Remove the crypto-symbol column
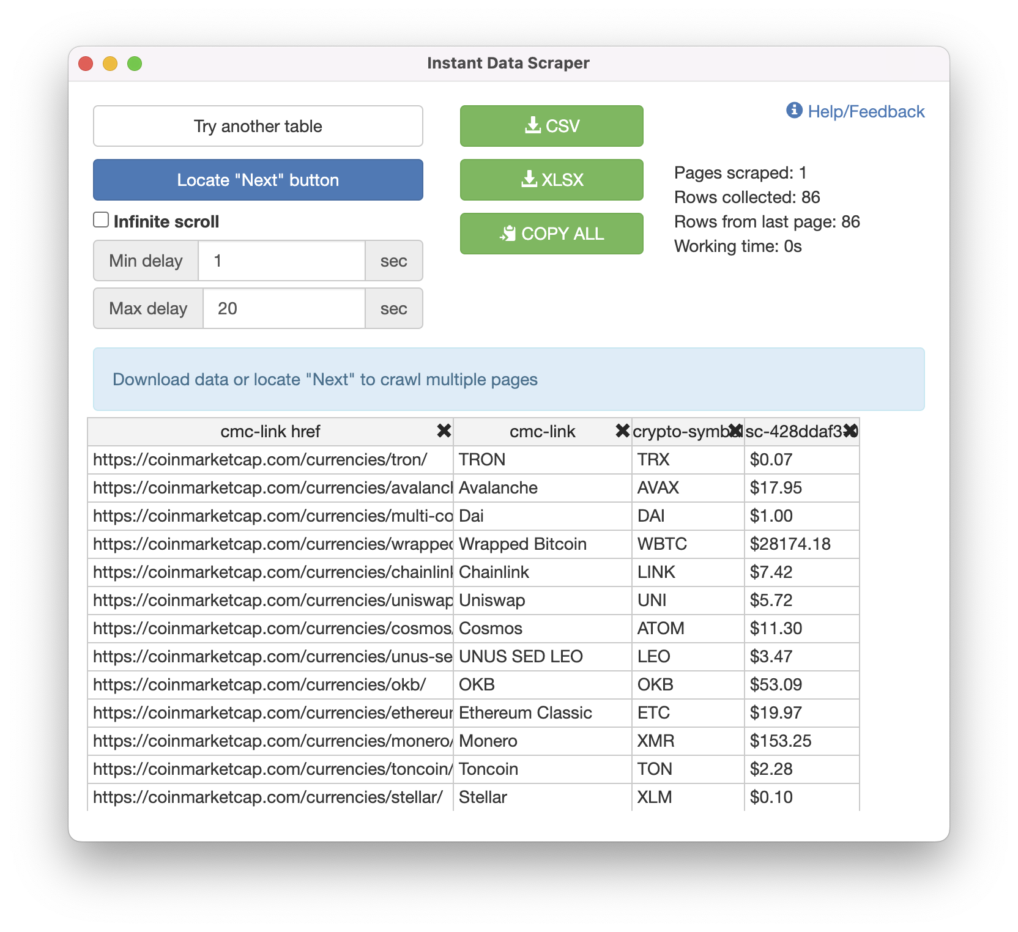This screenshot has width=1018, height=932. click(x=735, y=431)
